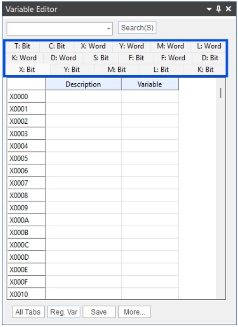
Task: Select row header X000A
Action: click(x=26, y=220)
